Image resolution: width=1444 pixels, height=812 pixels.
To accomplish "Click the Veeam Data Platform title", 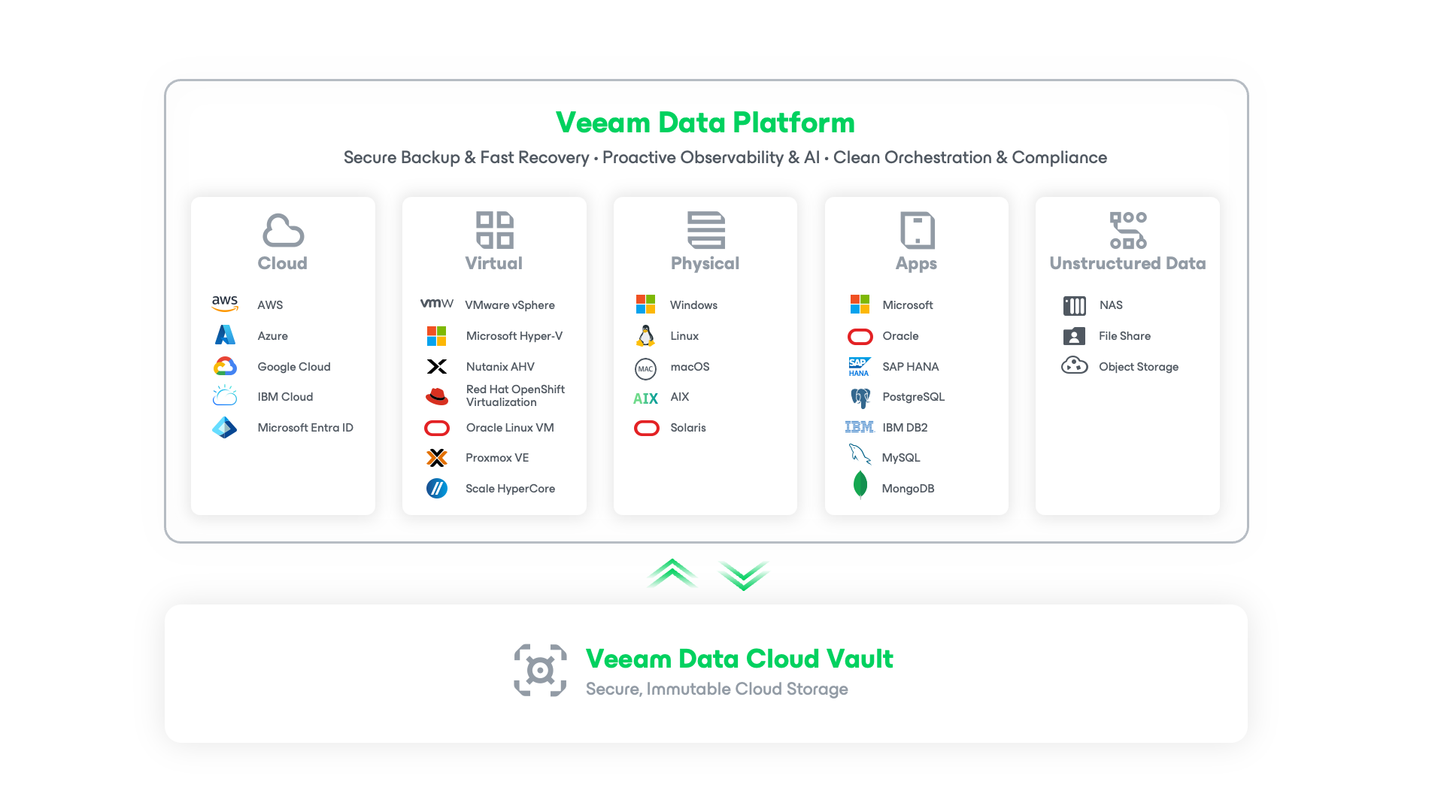I will point(705,123).
